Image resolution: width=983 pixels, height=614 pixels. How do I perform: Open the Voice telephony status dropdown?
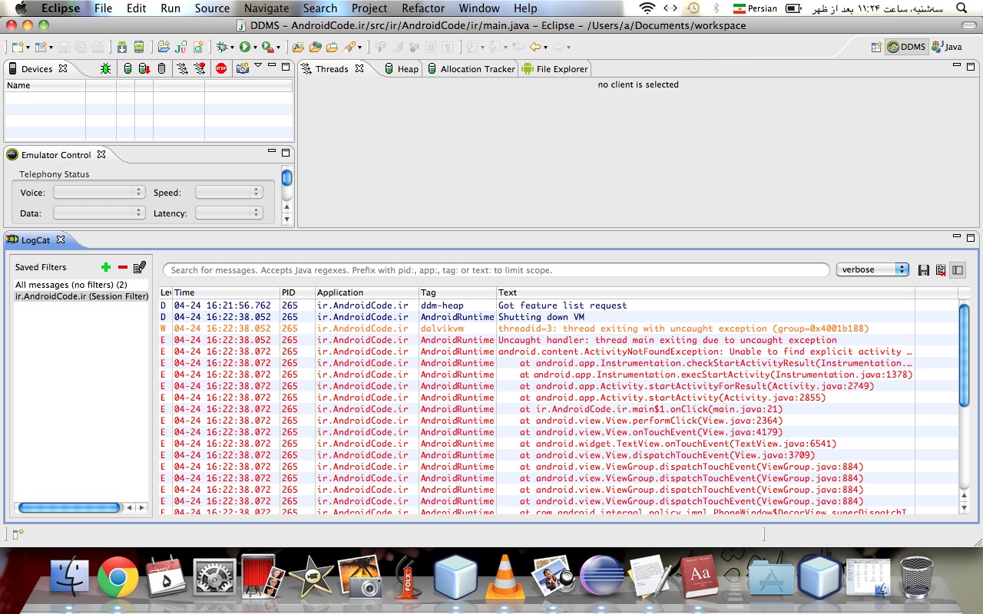point(98,193)
